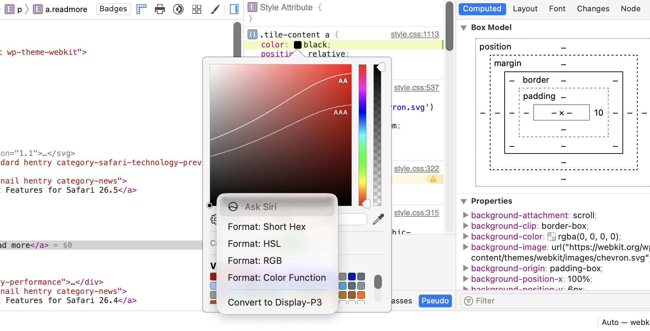This screenshot has height=331, width=650.
Task: Open the Badges button
Action: 114,9
